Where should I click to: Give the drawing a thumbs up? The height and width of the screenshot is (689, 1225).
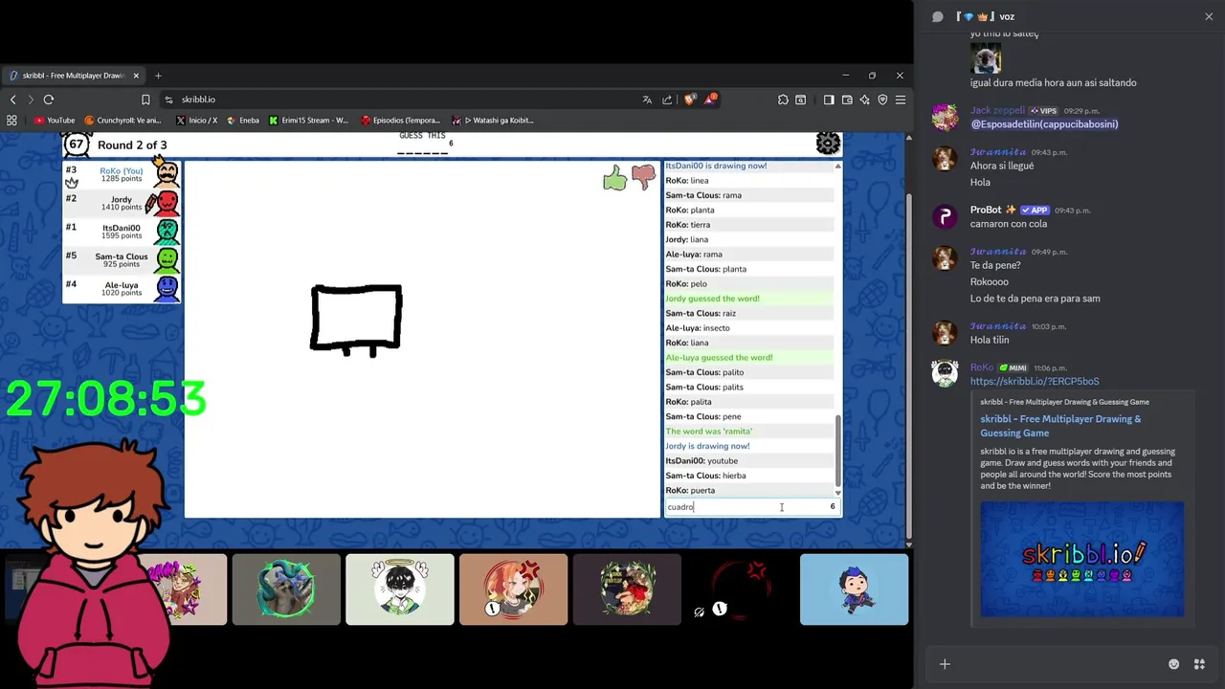click(614, 177)
